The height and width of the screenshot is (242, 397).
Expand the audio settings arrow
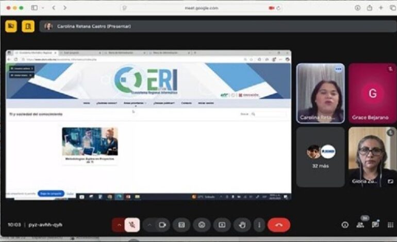pyautogui.click(x=119, y=224)
